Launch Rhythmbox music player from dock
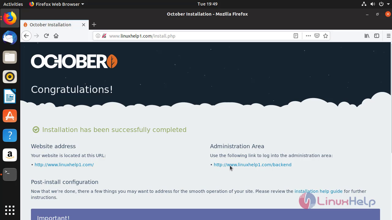 point(10,77)
